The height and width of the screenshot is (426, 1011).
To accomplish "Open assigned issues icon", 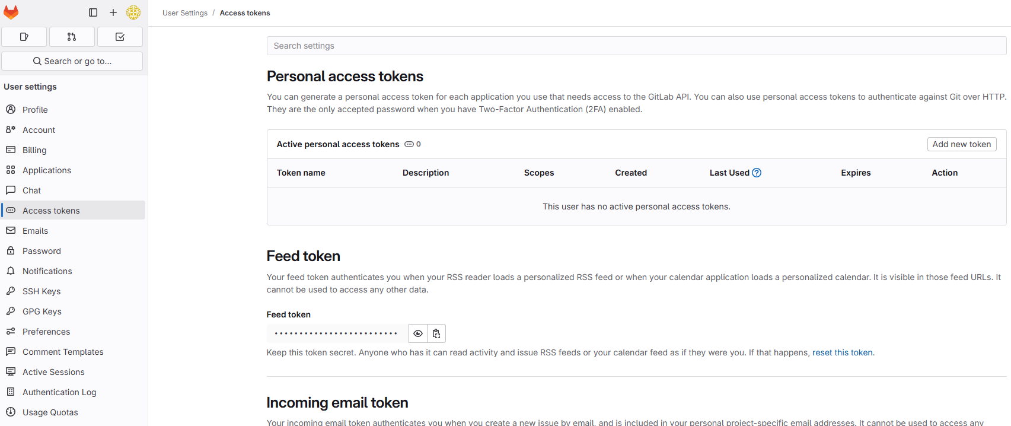I will (24, 37).
